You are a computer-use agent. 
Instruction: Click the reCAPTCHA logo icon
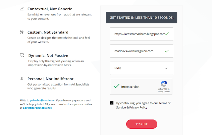(164, 84)
